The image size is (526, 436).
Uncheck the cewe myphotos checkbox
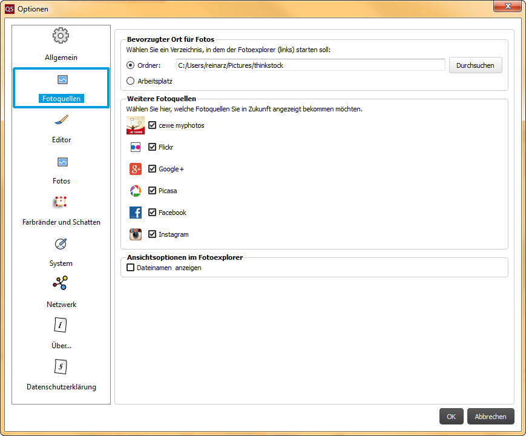(x=153, y=125)
